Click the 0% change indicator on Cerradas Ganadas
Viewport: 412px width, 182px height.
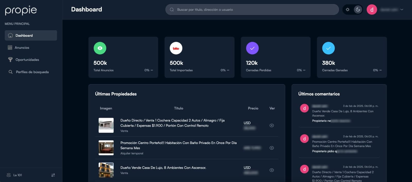click(377, 70)
